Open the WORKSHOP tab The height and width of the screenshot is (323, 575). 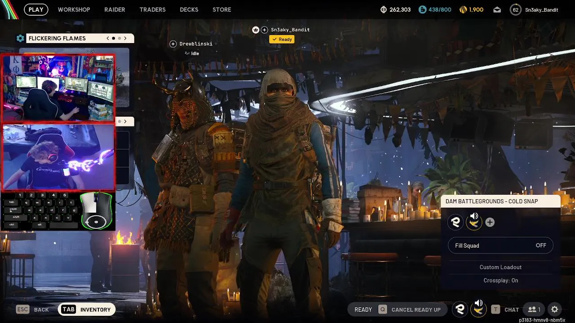(74, 9)
